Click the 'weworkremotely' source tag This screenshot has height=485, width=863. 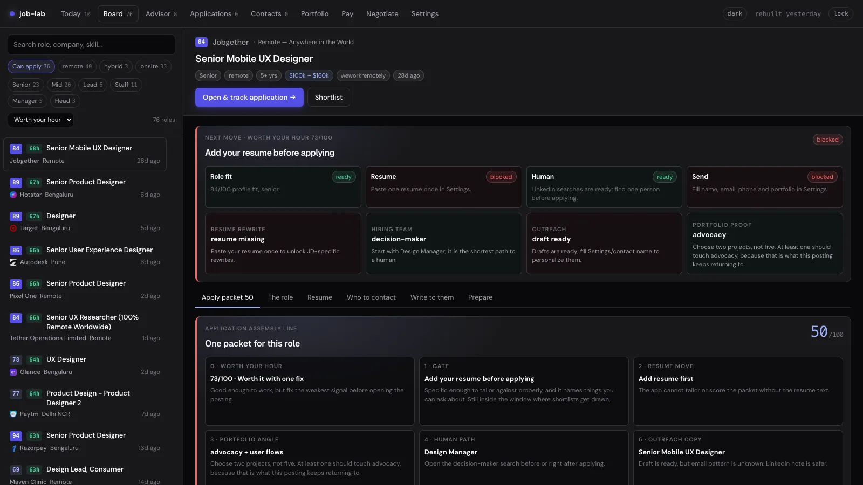pos(363,76)
